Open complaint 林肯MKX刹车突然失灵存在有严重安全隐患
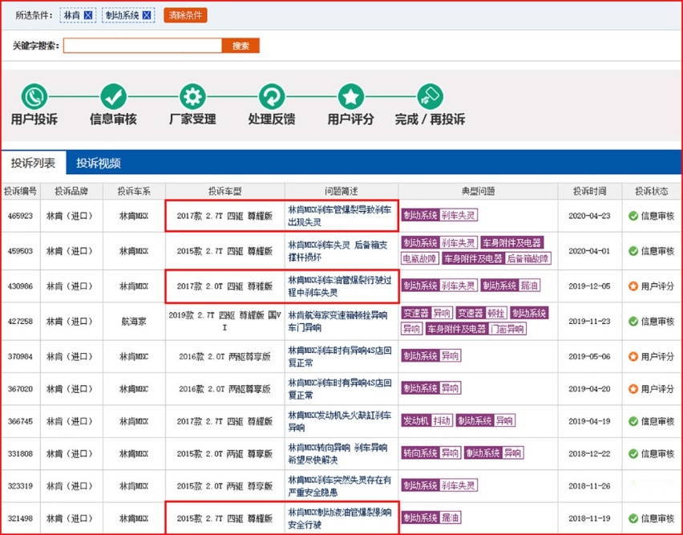The width and height of the screenshot is (683, 535). pos(340,486)
